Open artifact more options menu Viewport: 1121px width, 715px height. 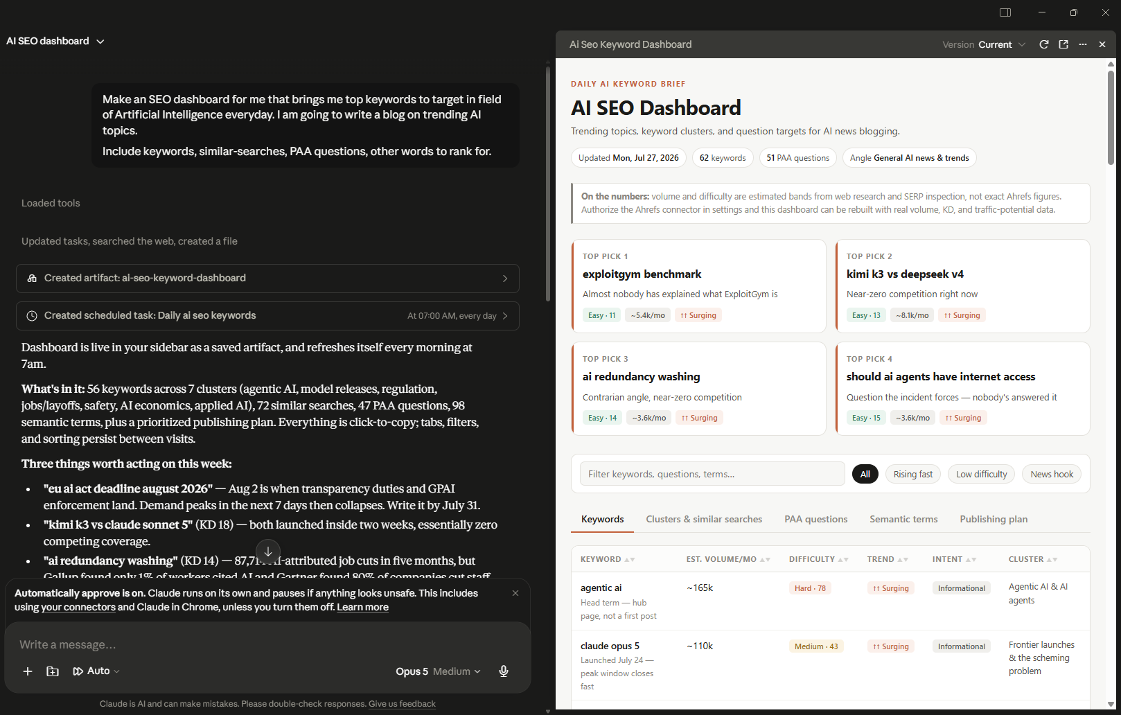point(1083,44)
